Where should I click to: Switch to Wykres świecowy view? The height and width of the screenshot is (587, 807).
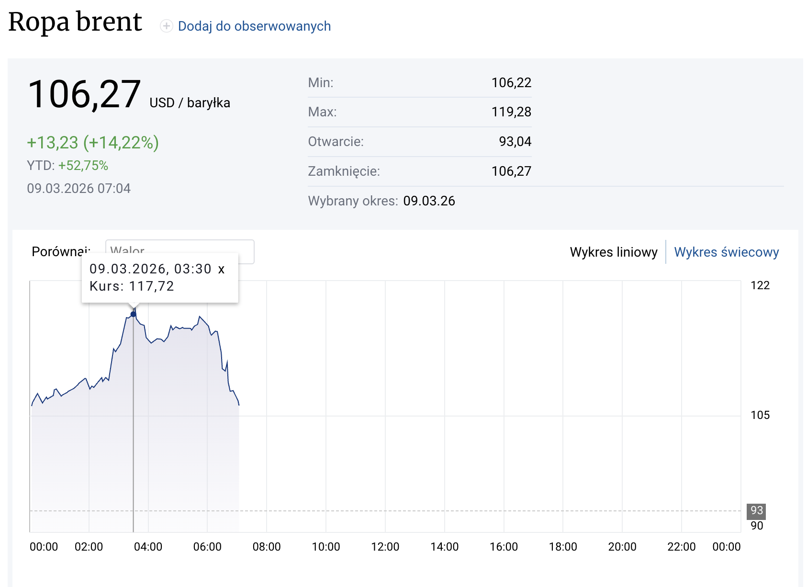[726, 252]
